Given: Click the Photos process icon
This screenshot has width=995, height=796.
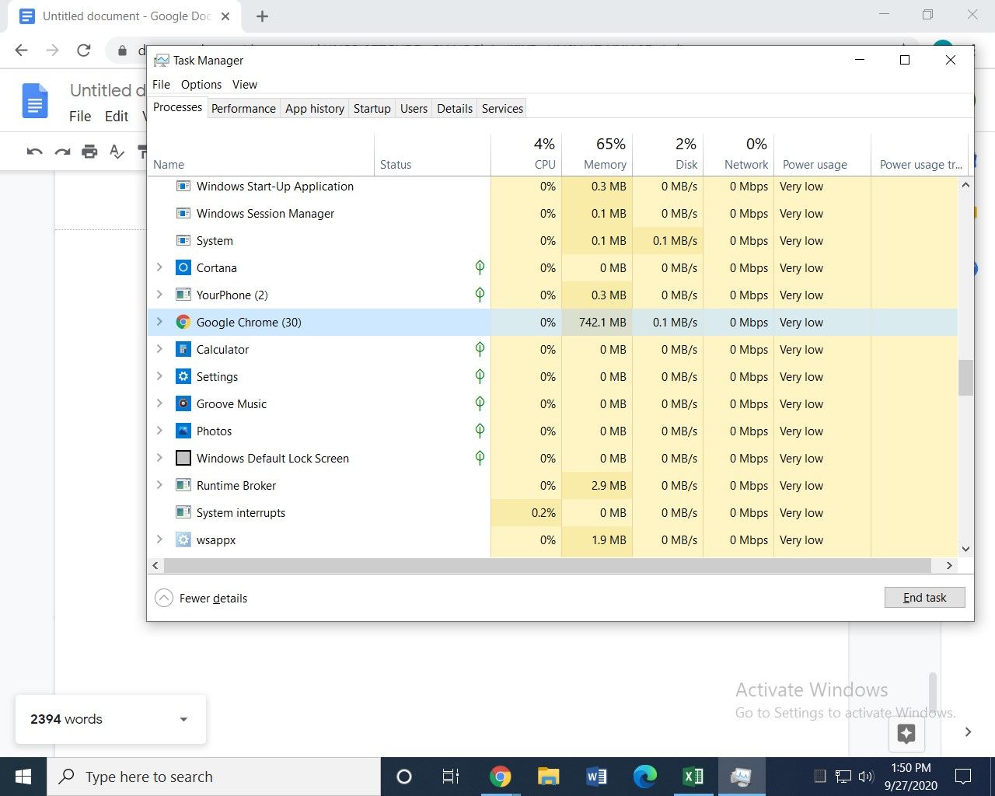Looking at the screenshot, I should [x=183, y=431].
